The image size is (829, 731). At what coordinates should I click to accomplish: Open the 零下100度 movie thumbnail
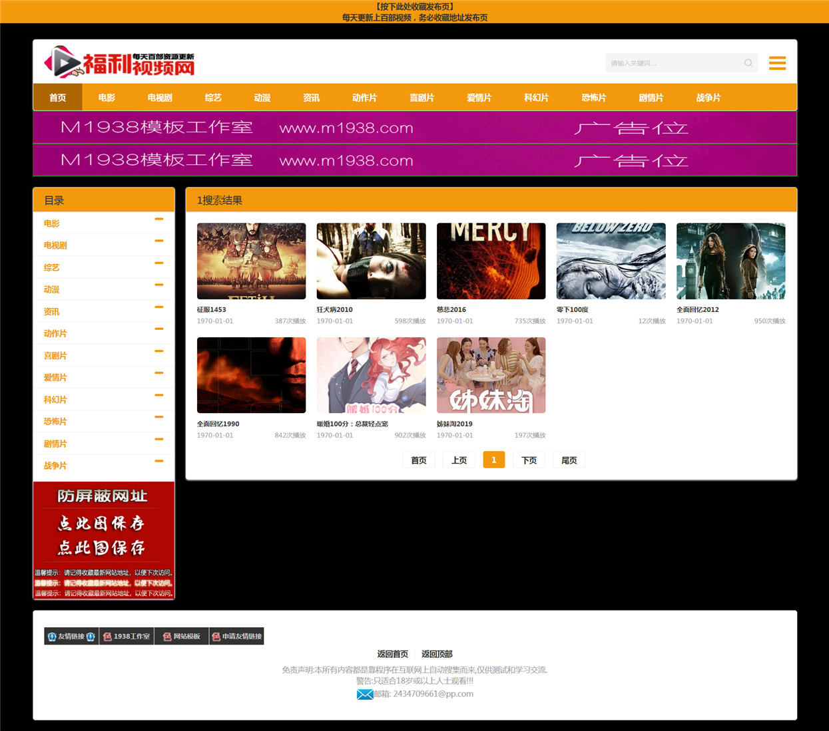click(611, 261)
